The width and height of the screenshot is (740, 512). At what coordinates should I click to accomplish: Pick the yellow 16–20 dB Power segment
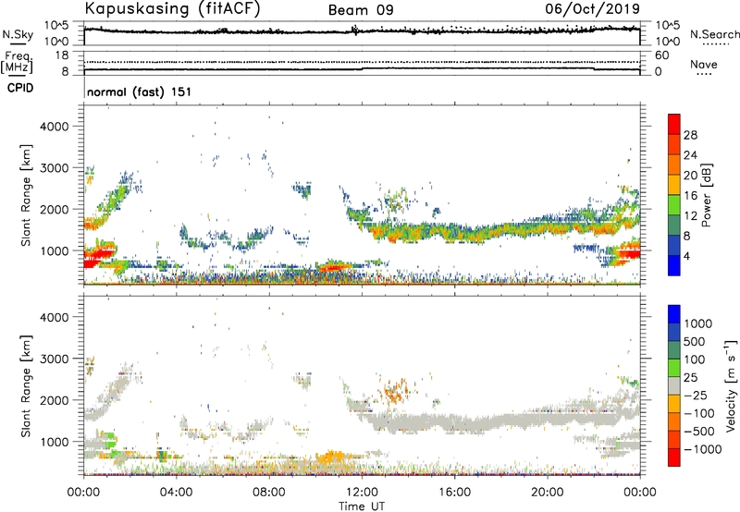[x=674, y=185]
